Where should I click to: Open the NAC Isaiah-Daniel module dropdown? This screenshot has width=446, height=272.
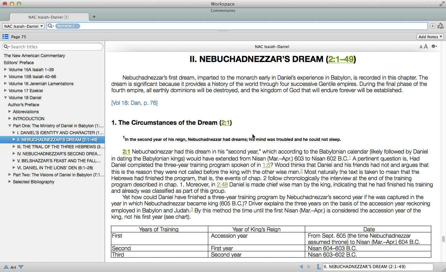23,26
